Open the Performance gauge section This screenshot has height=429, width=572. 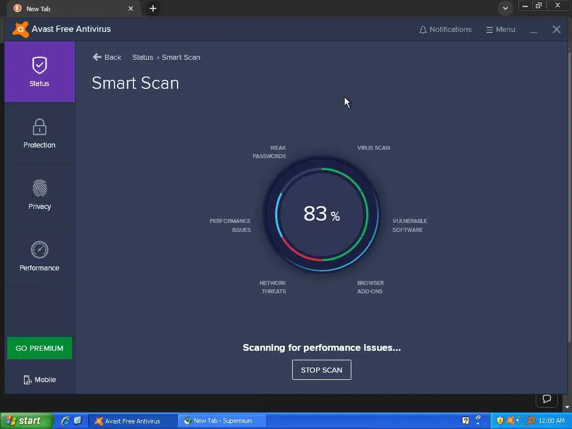40,256
